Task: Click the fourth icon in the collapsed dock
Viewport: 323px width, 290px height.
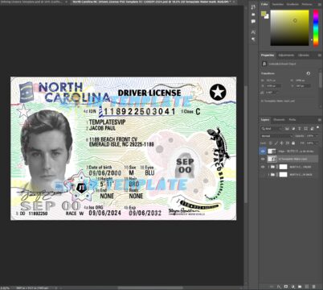Action: coord(253,32)
